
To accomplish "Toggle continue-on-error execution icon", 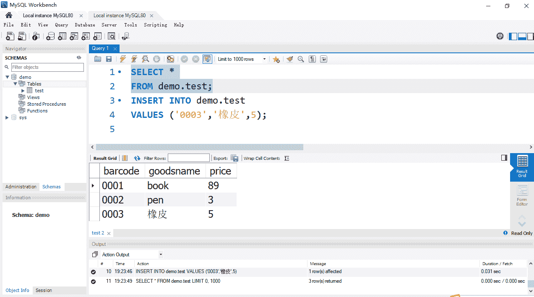I will [x=170, y=59].
